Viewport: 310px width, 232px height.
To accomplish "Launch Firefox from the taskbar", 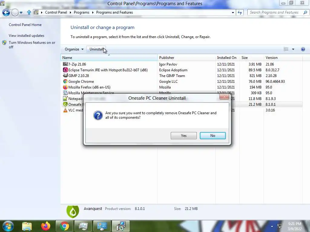I will 46,226.
